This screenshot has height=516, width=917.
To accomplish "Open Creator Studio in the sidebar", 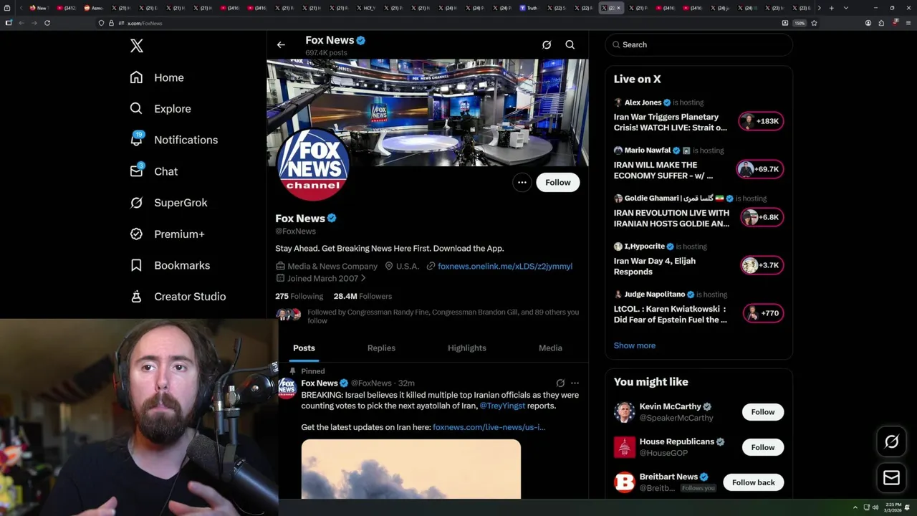I will [x=178, y=297].
